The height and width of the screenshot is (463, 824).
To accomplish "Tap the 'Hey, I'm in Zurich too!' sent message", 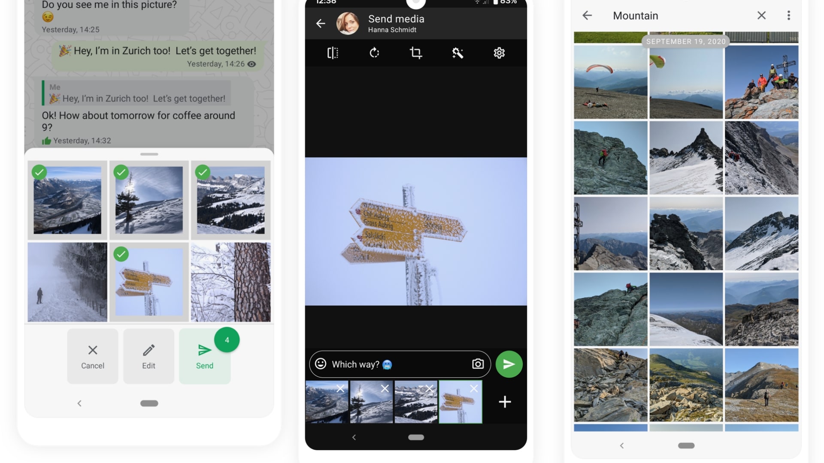I will [x=158, y=56].
